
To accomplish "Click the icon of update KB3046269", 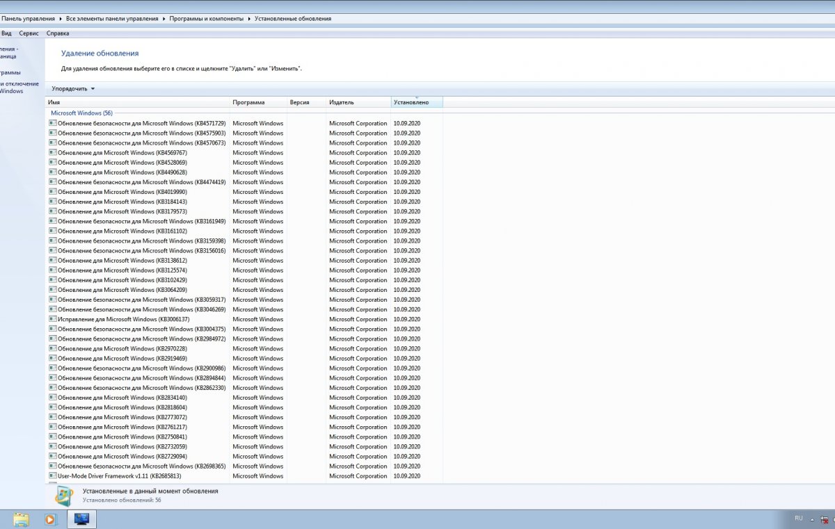I will click(x=52, y=309).
